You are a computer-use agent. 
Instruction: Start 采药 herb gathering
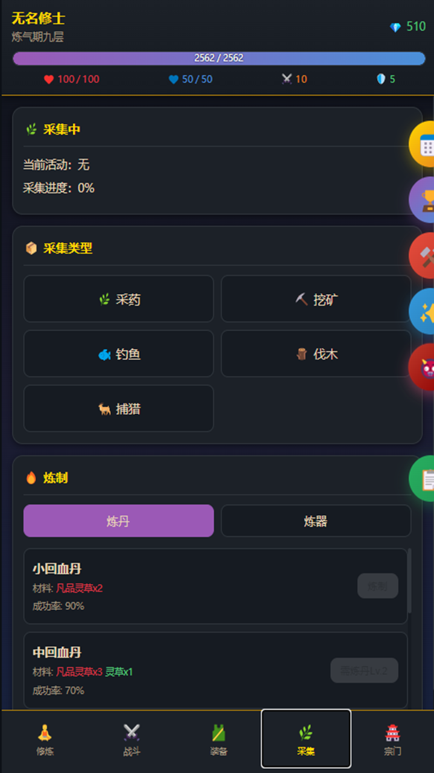pos(118,299)
